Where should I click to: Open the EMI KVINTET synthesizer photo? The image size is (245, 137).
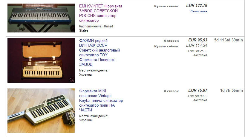tap(41, 18)
